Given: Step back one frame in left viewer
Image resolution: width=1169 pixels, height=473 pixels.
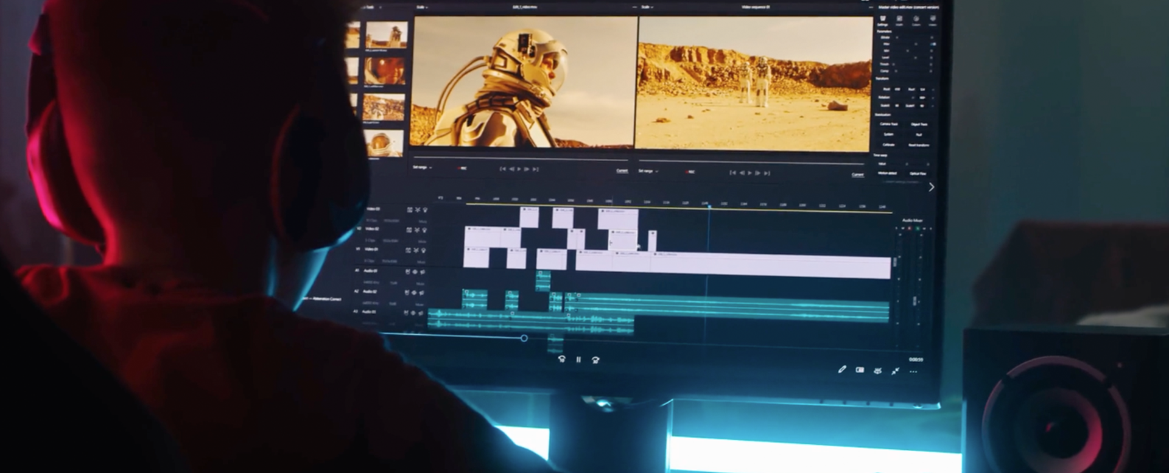Looking at the screenshot, I should [511, 169].
